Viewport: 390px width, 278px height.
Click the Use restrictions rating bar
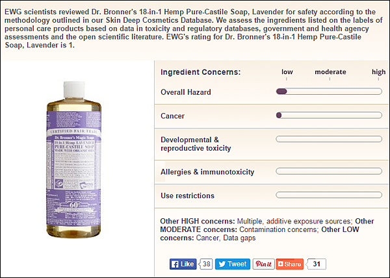tap(329, 195)
